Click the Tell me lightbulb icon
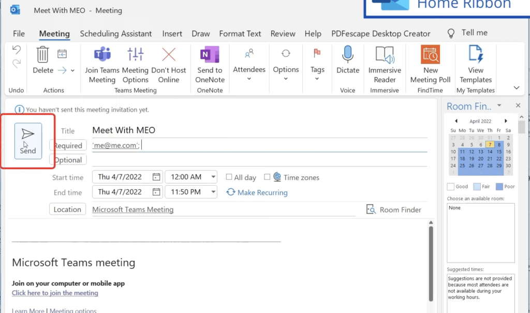 click(451, 33)
